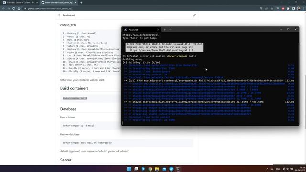Select the GitHub cabal_server_ep2 browser tab

pos(58,3)
